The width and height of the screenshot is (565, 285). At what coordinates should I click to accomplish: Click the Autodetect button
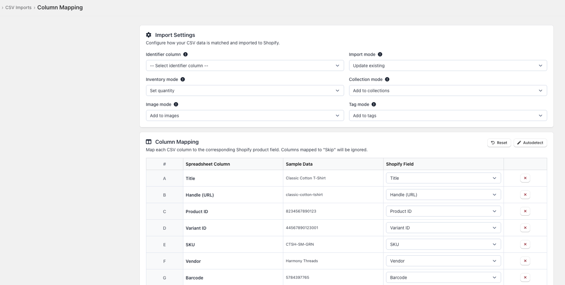point(530,142)
